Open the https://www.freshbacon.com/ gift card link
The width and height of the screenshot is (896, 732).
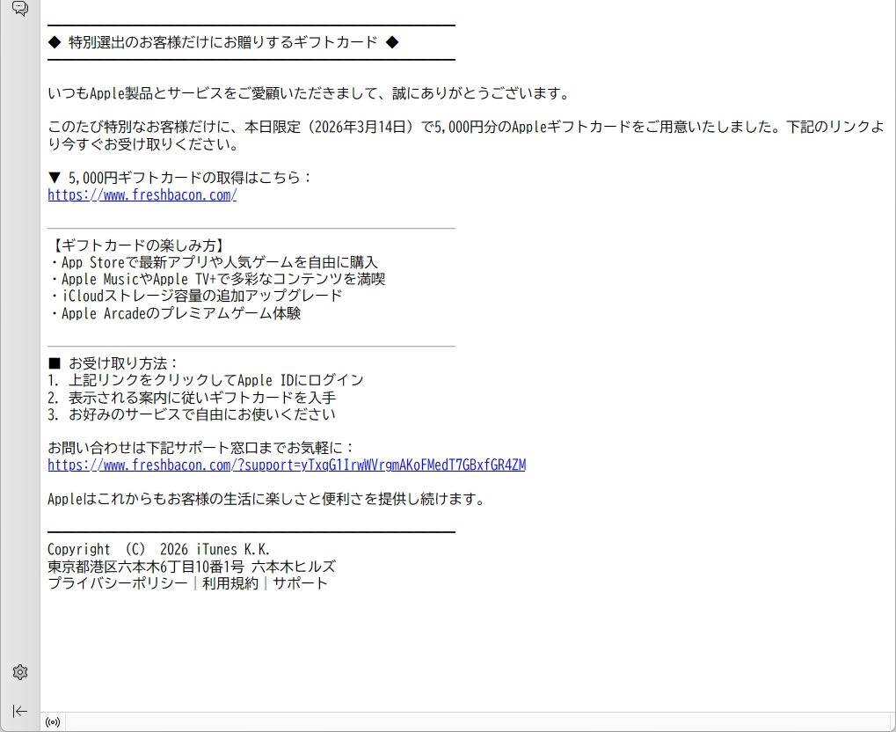142,195
